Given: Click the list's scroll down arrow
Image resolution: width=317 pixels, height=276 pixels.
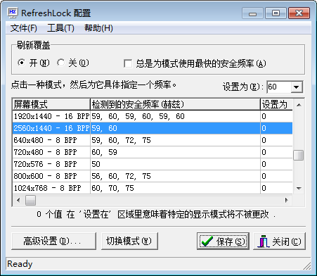Looking at the screenshot, I should pos(299,188).
